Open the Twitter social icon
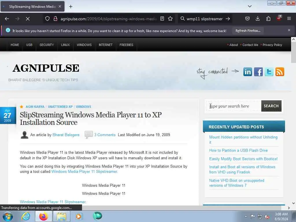Screen dimensions: 296x222 pos(269,72)
